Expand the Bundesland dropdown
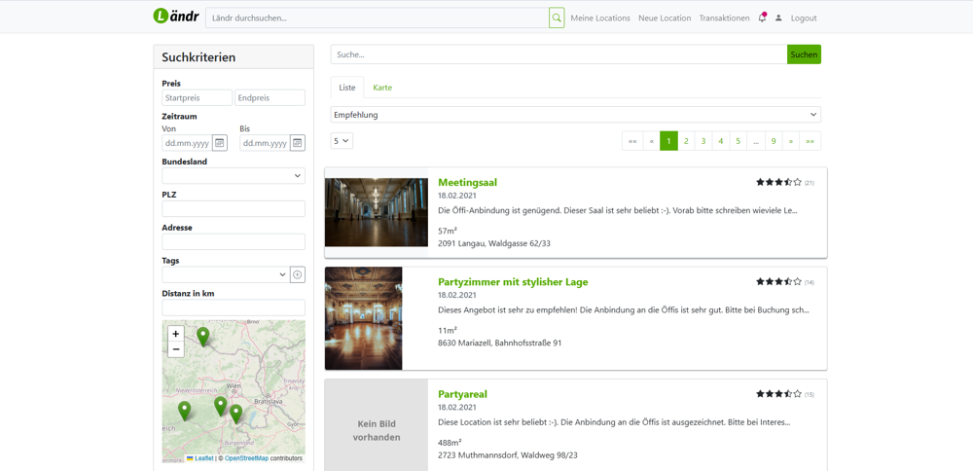 coord(234,175)
